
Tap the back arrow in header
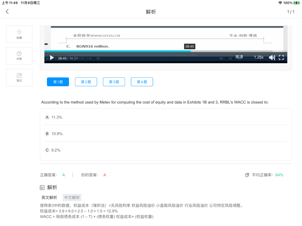coord(7,12)
